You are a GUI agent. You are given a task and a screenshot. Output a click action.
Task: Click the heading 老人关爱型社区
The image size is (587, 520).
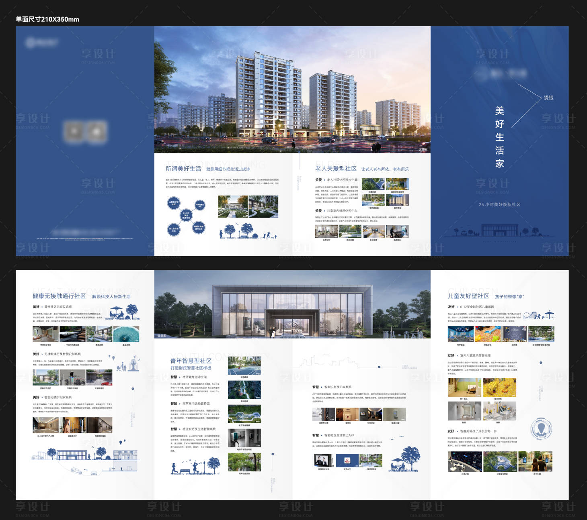(x=336, y=169)
